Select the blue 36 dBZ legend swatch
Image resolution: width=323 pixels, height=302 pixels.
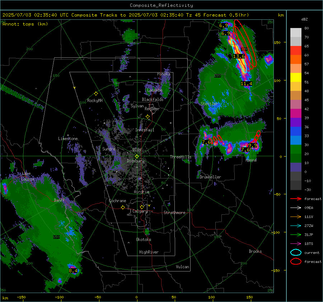[296, 131]
